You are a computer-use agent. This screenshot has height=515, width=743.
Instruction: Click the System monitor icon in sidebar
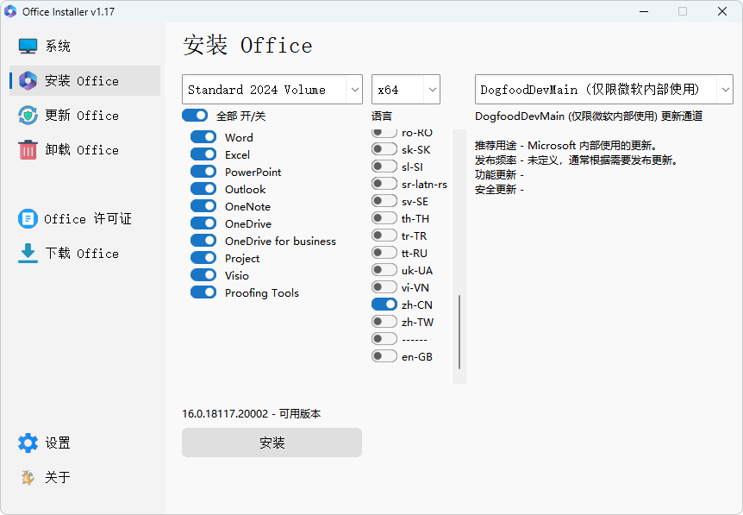[28, 47]
